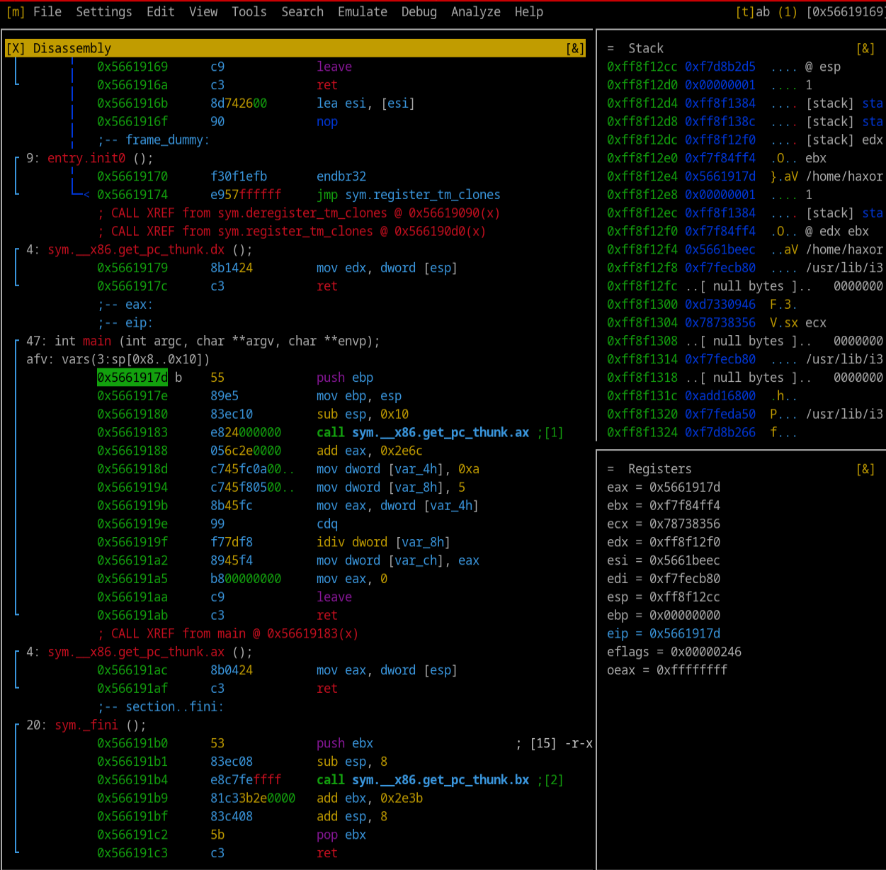The image size is (886, 870).
Task: Click the ;[2] jump shortcut hint
Action: [x=553, y=780]
